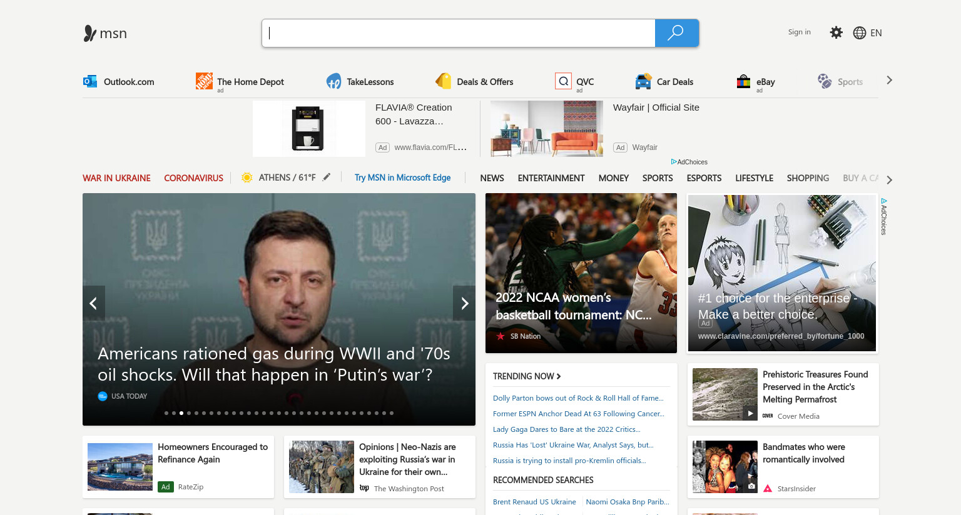
Task: Go to NEWS section
Action: pos(492,178)
